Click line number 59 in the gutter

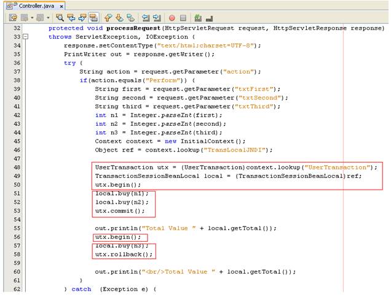[17, 263]
